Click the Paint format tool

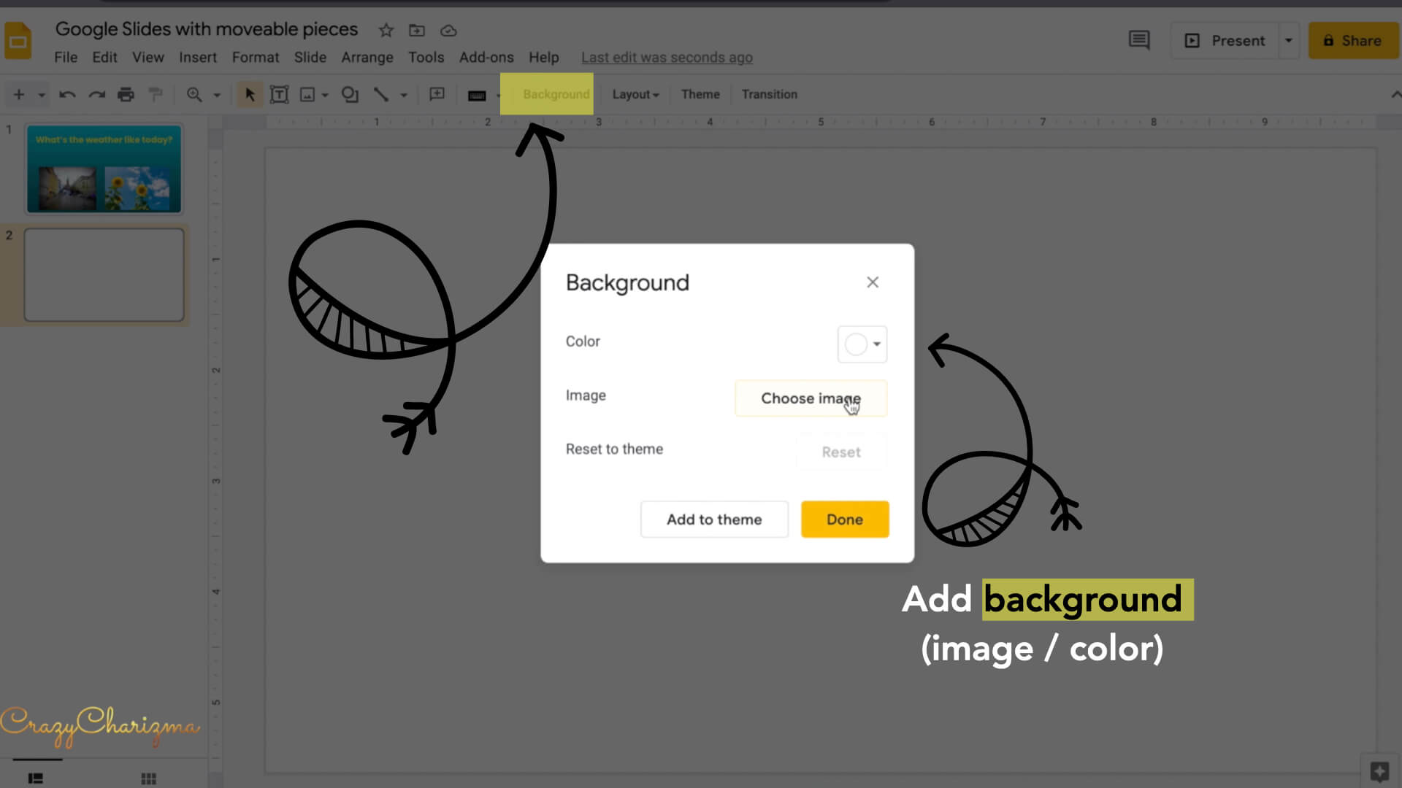point(156,95)
